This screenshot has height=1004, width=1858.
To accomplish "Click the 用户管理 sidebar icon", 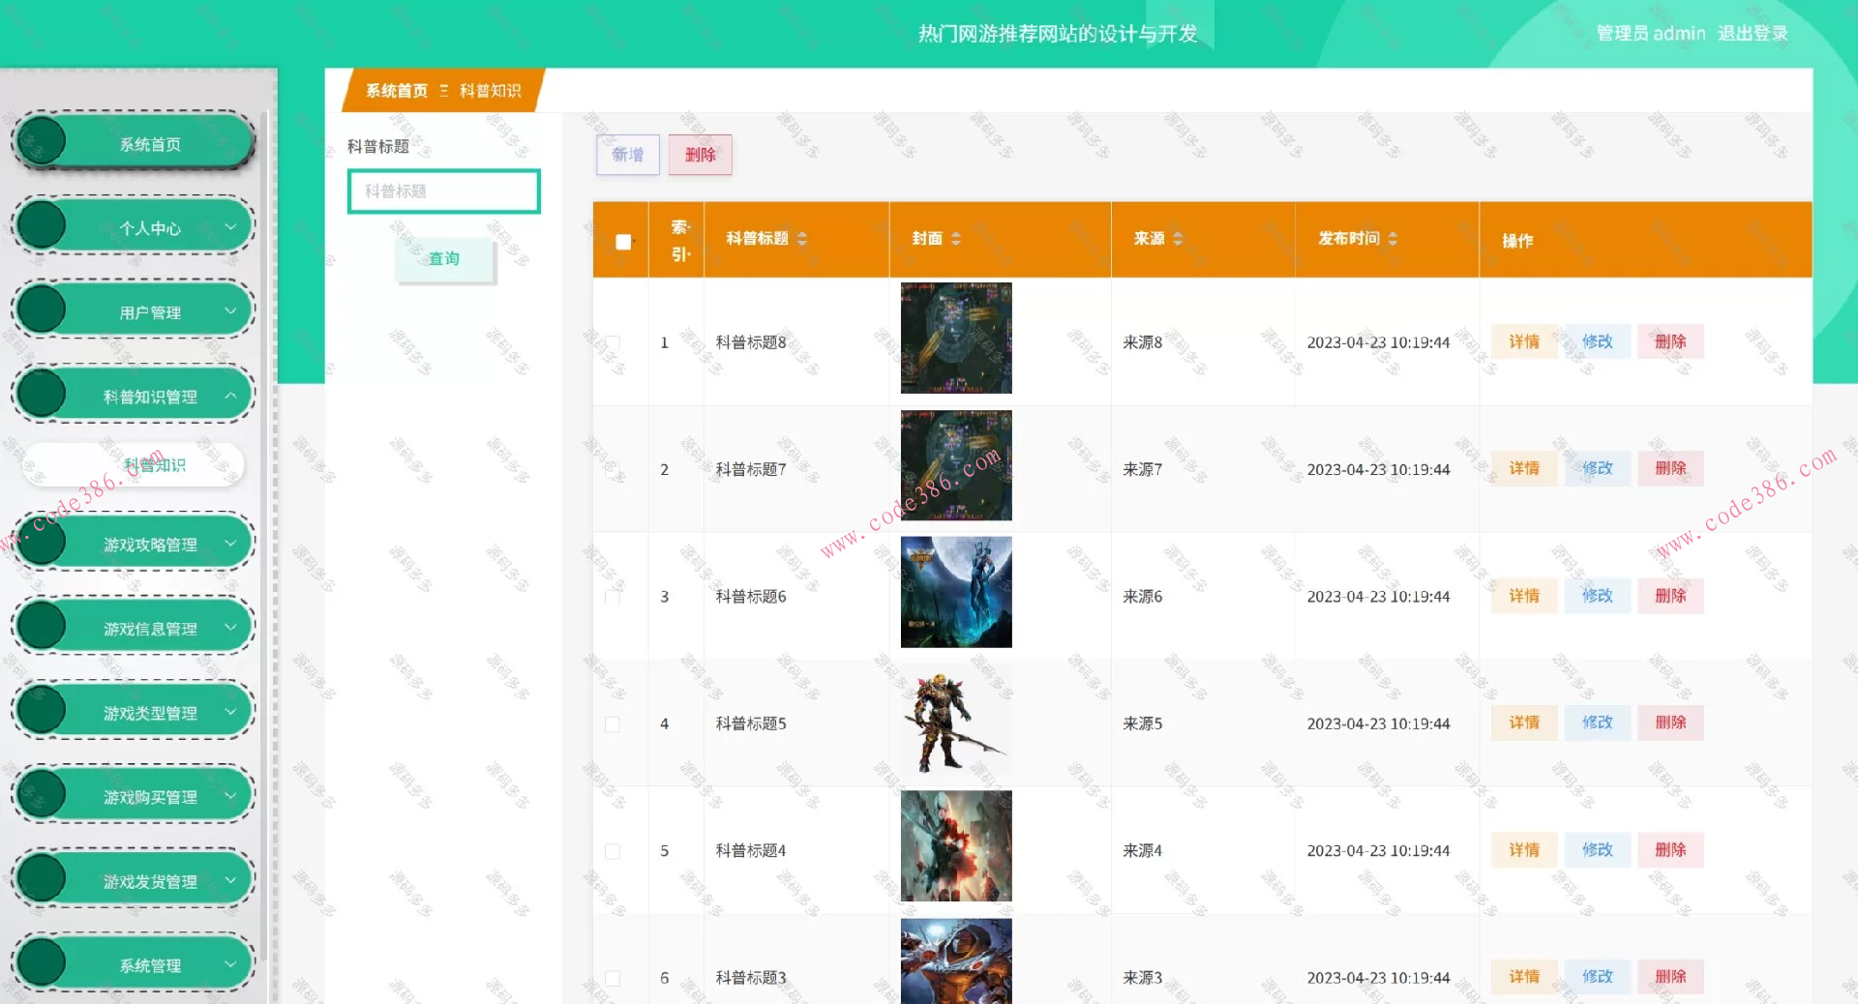I will (41, 309).
